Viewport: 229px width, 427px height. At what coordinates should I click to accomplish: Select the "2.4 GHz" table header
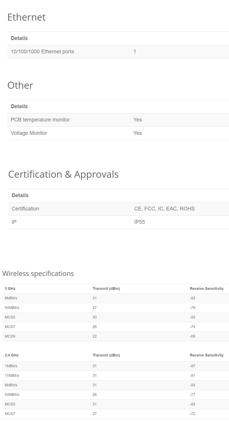(12, 355)
